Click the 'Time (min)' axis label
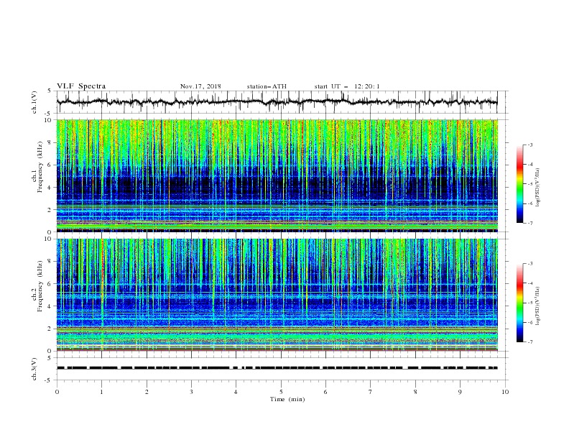 tap(287, 399)
